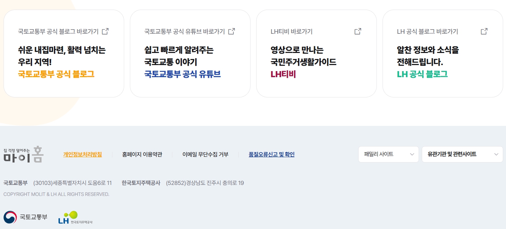
Task: Click external-link icon on 국토교통부 공식 블로그 card
Action: click(x=105, y=31)
